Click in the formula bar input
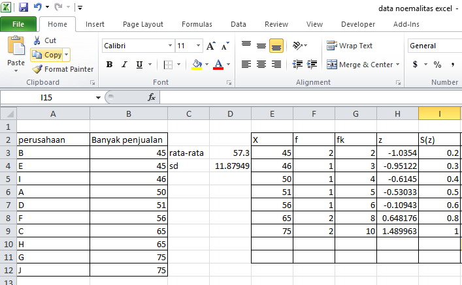 pyautogui.click(x=311, y=97)
